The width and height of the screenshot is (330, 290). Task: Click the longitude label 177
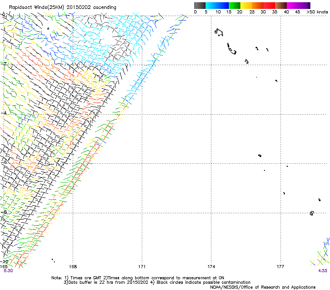(x=280, y=267)
